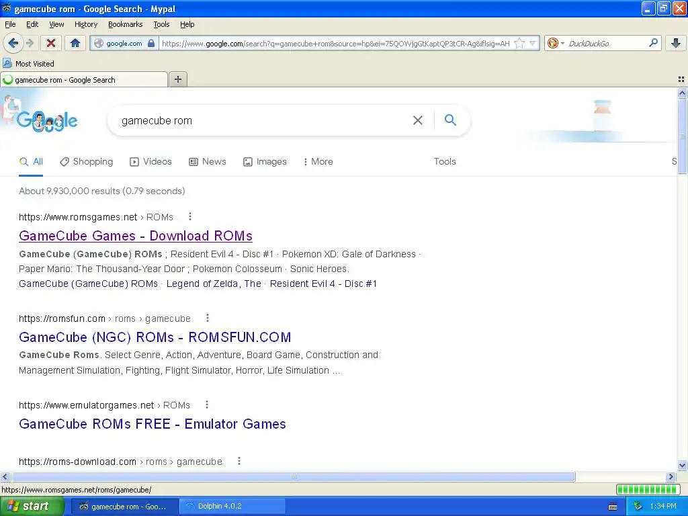The image size is (688, 516).
Task: Open options dots beside roms-download.com result
Action: [x=239, y=461]
